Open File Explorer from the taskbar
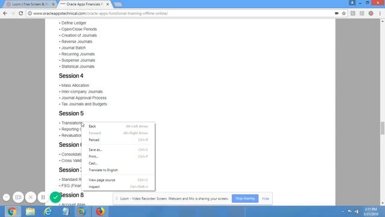This screenshot has width=385, height=217. click(x=30, y=212)
